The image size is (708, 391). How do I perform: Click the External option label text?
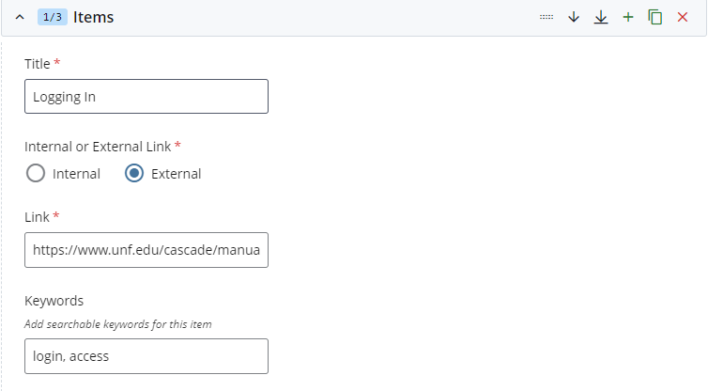[176, 174]
